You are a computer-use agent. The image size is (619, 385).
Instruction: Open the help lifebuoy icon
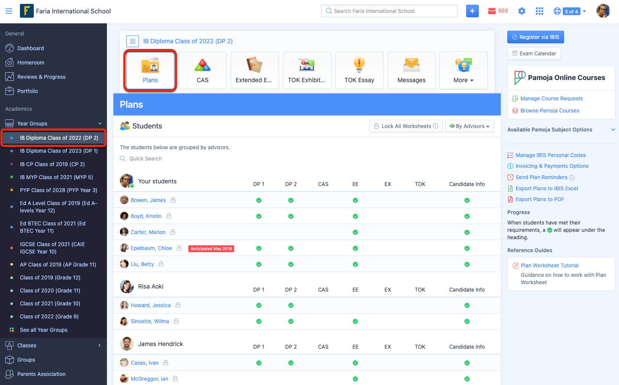(x=557, y=11)
